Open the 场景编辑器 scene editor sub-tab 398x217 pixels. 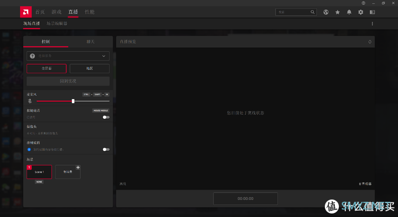tap(57, 23)
